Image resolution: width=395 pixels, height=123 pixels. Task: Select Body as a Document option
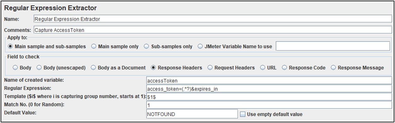[93, 68]
